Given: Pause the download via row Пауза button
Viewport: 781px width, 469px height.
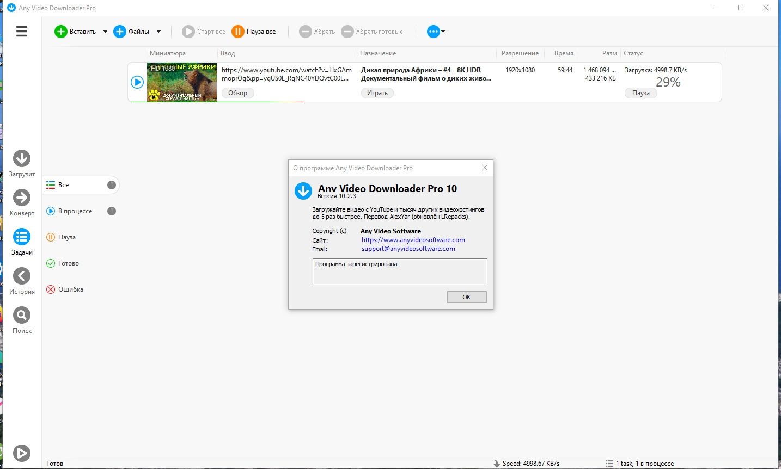Looking at the screenshot, I should click(640, 93).
